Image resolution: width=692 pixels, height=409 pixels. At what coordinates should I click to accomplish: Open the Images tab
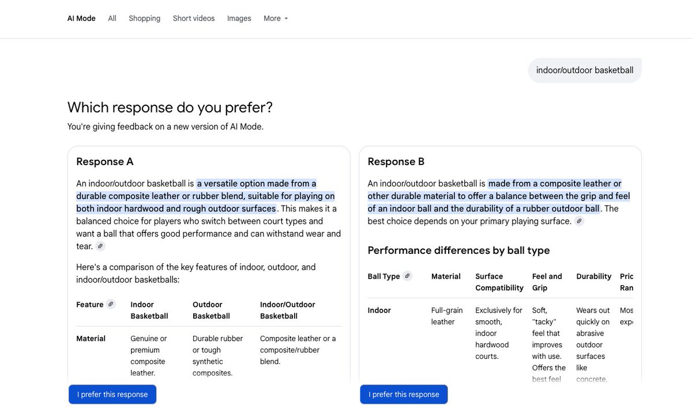click(x=239, y=18)
